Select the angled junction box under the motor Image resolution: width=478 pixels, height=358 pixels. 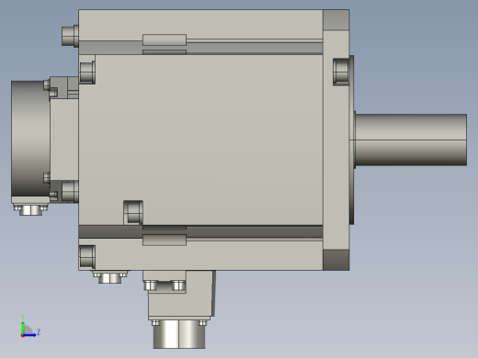coord(182,295)
